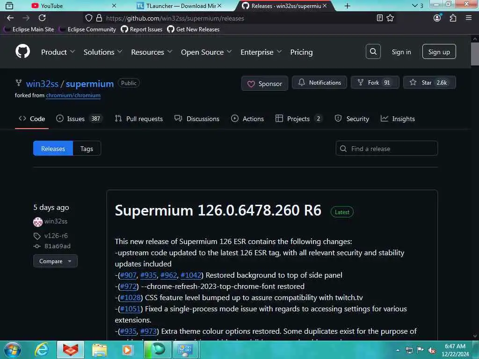The image size is (479, 359).
Task: Click the Firefox View icon at top left
Action: 9,6
